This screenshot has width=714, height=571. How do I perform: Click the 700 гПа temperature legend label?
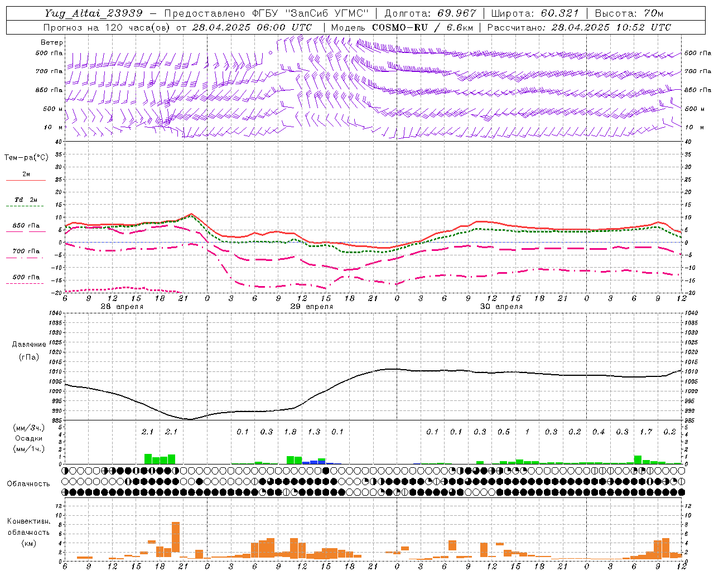pyautogui.click(x=26, y=251)
